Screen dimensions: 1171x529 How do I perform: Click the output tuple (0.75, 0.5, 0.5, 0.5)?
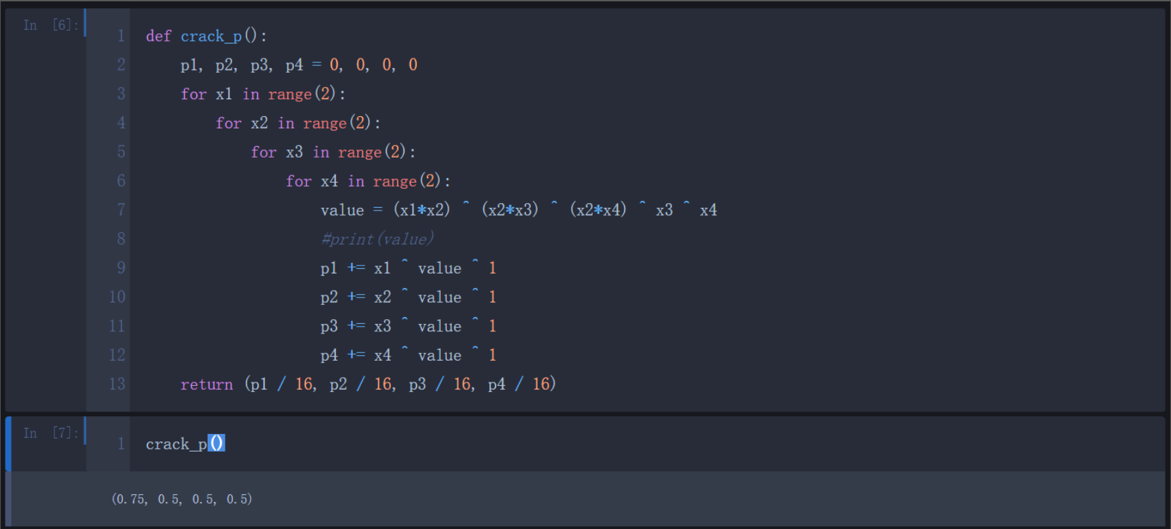tap(181, 499)
